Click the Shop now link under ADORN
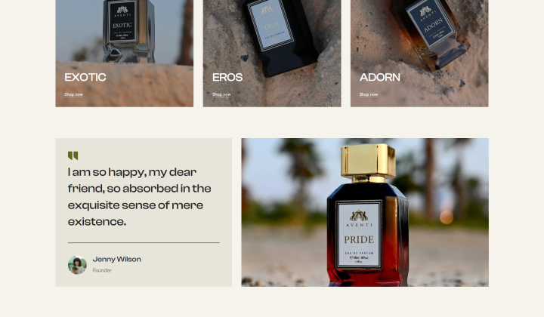544x317 pixels. pyautogui.click(x=369, y=94)
